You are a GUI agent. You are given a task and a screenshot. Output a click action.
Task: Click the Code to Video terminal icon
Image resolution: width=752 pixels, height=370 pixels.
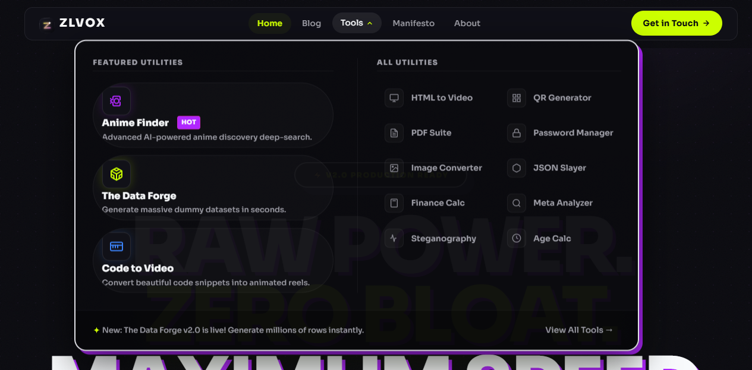[x=116, y=246]
